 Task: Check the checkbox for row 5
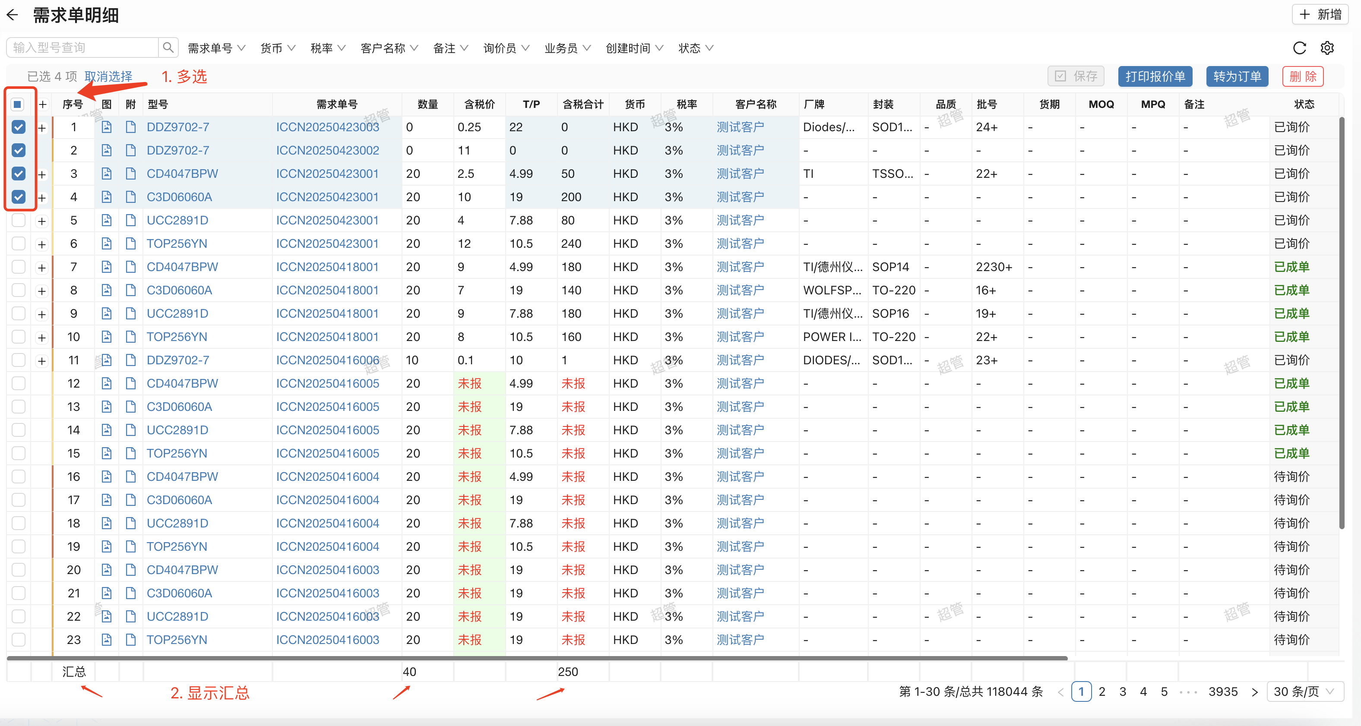[19, 220]
